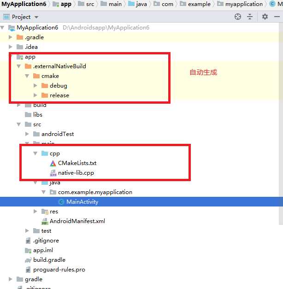Collapse the cmake folder
This screenshot has width=283, height=289.
(x=27, y=76)
